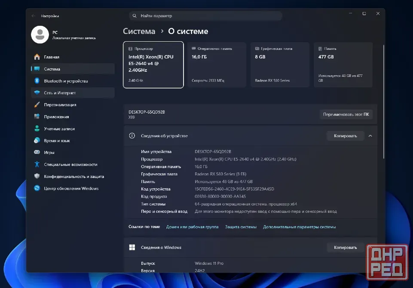Click the Память storage card icon
The image size is (413, 288).
[x=320, y=49]
